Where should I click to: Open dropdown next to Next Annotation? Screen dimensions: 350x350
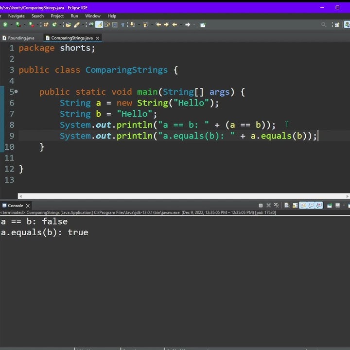(x=139, y=25)
